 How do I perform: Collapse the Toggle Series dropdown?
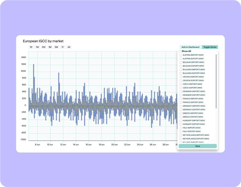(209, 47)
